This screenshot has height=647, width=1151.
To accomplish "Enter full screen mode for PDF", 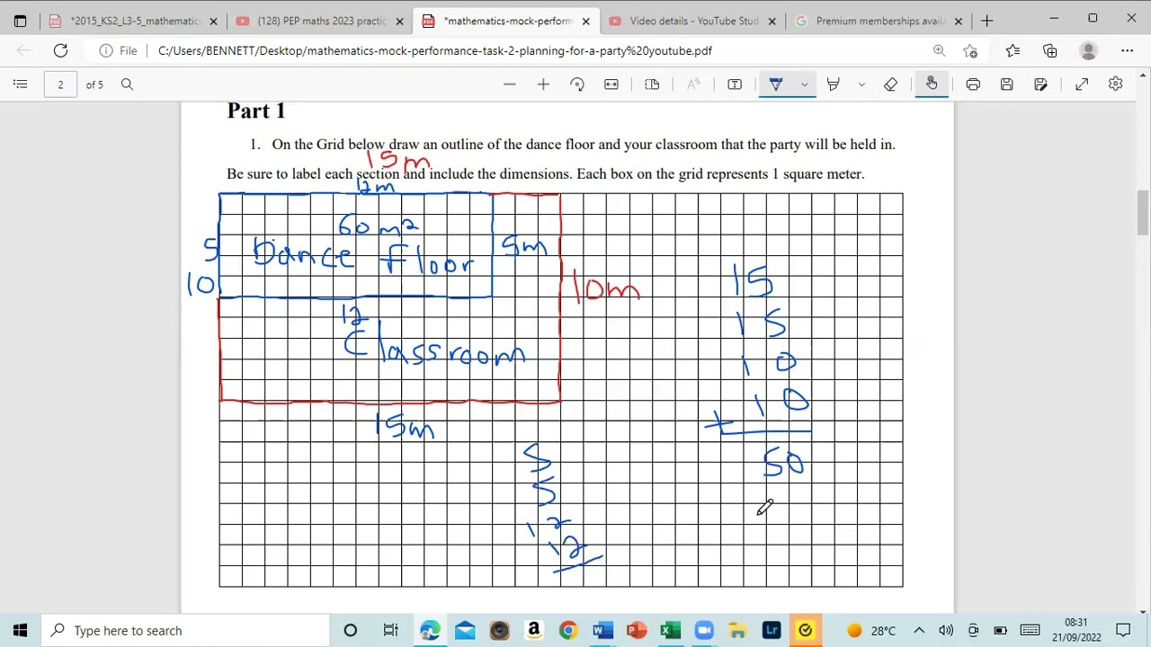I will click(x=1082, y=84).
